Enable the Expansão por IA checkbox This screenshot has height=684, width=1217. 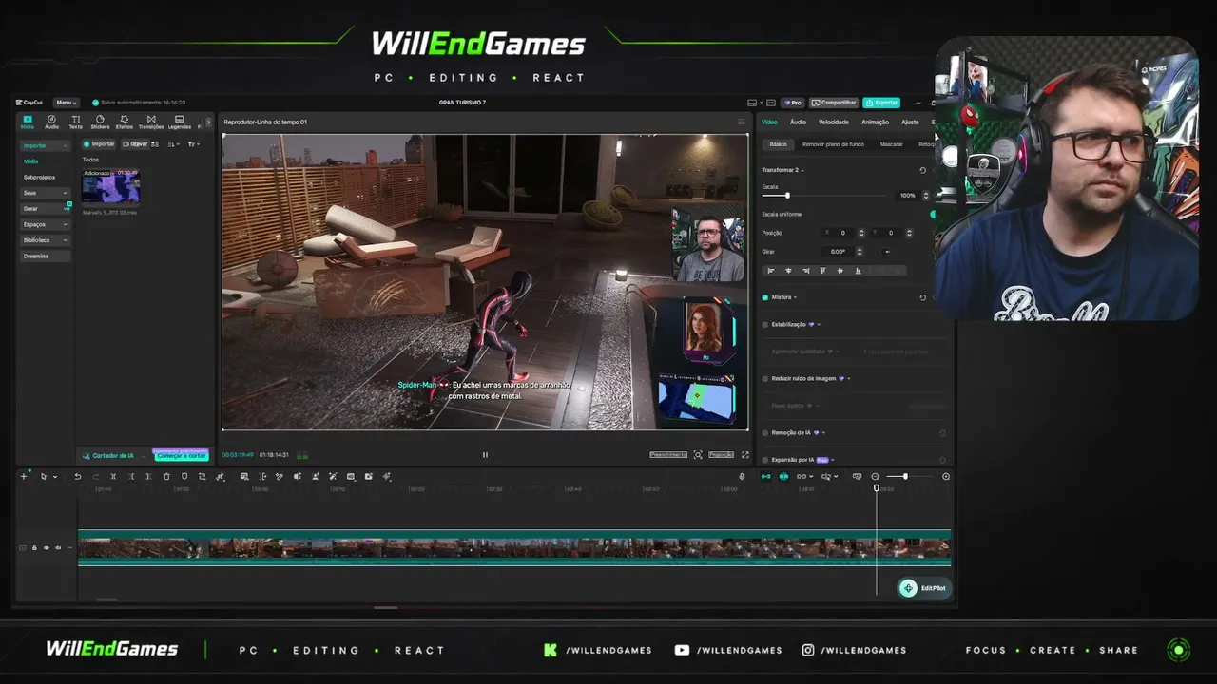[x=765, y=460]
